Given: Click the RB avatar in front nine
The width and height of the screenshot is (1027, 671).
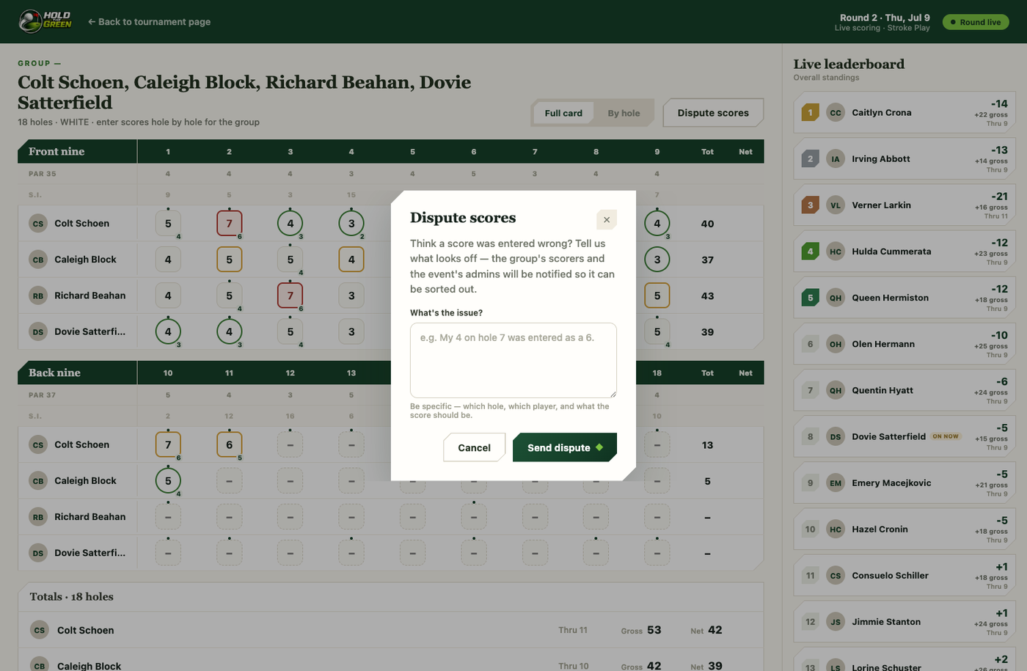Looking at the screenshot, I should click(38, 296).
